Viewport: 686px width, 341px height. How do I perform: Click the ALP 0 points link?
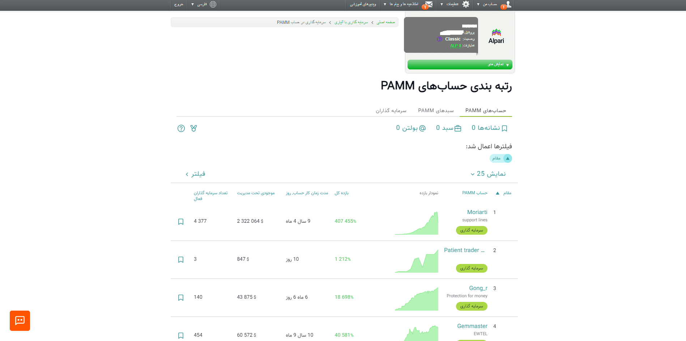tap(456, 46)
